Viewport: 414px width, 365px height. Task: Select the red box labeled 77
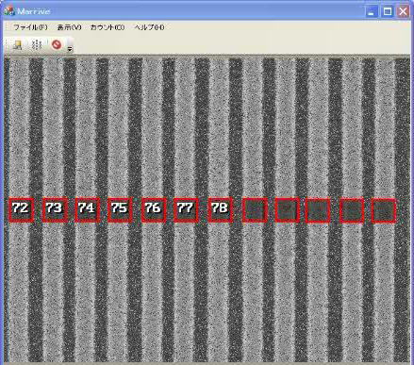click(x=186, y=210)
